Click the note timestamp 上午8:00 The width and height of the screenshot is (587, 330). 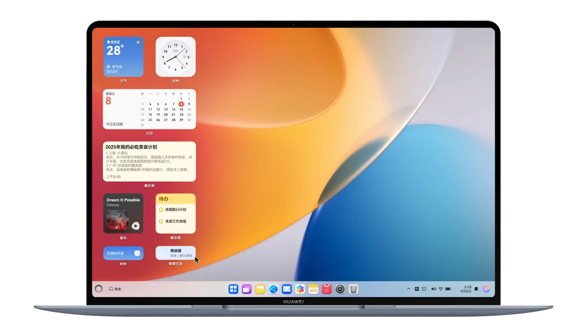point(113,177)
